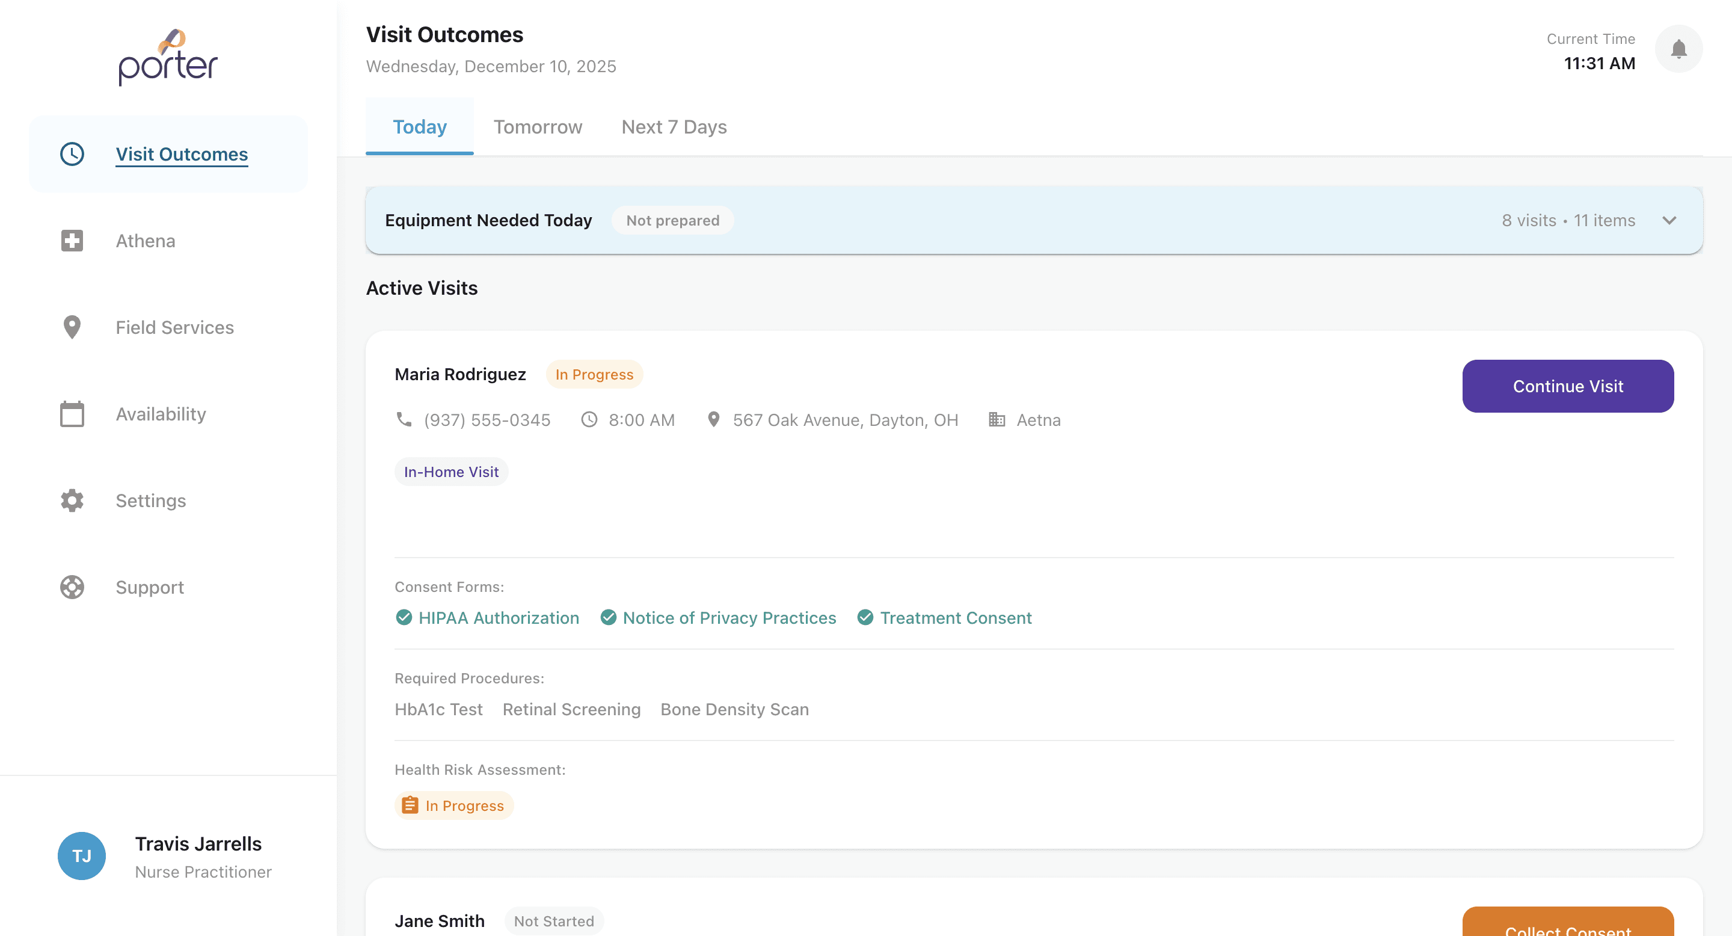Click the Collect Consent button
This screenshot has height=936, width=1732.
(1567, 925)
